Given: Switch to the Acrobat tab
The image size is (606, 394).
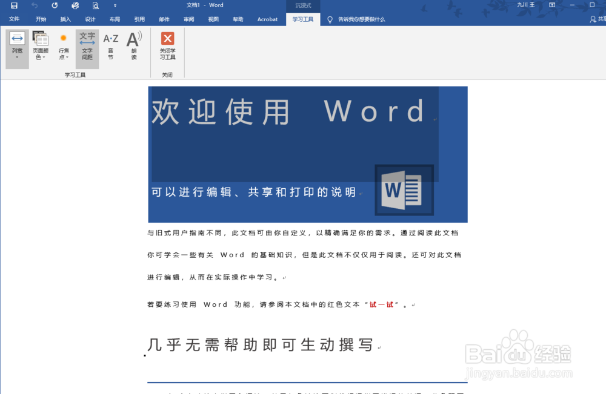Looking at the screenshot, I should coord(267,19).
